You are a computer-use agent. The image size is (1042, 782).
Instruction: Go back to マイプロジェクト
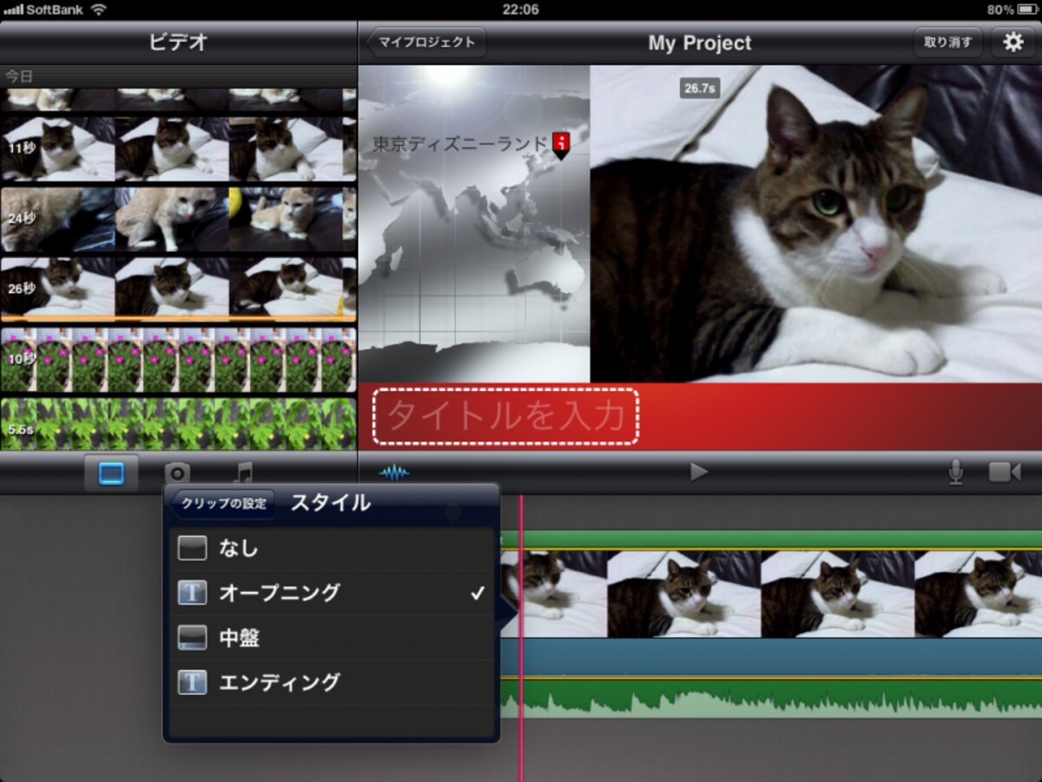tap(425, 43)
